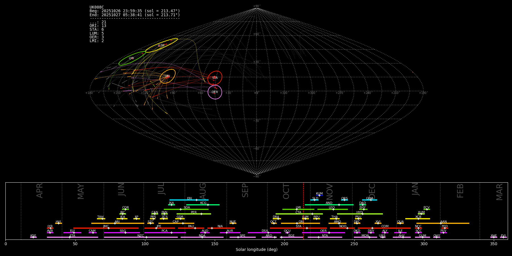Click the pink EVI shower bar
The height and width of the screenshot is (256, 512).
tap(503, 237)
